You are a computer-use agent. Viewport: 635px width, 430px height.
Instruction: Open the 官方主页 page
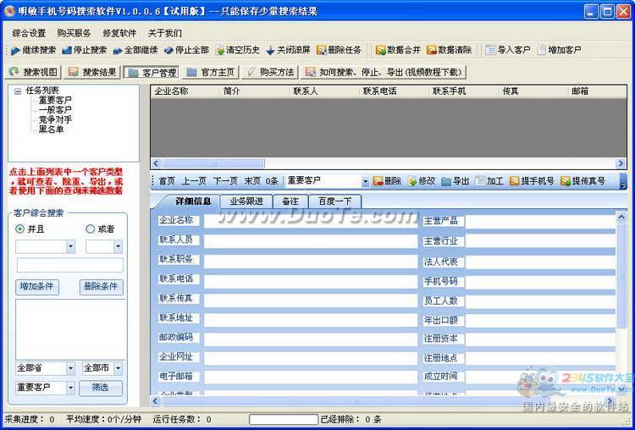[211, 73]
